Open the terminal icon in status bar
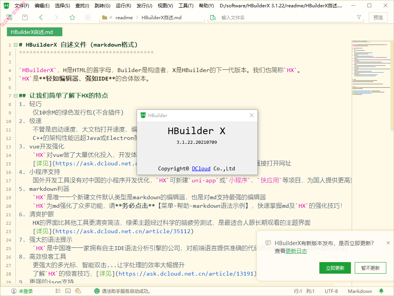 click(x=68, y=291)
